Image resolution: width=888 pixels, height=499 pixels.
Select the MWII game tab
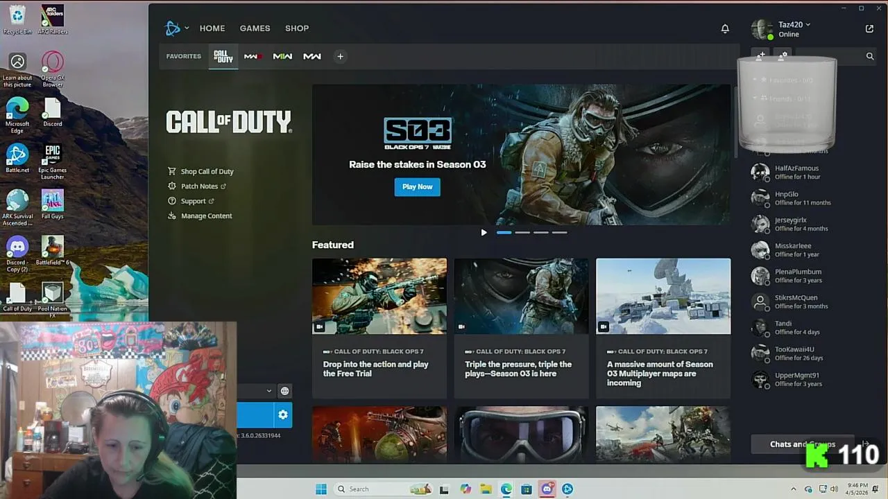pos(282,56)
